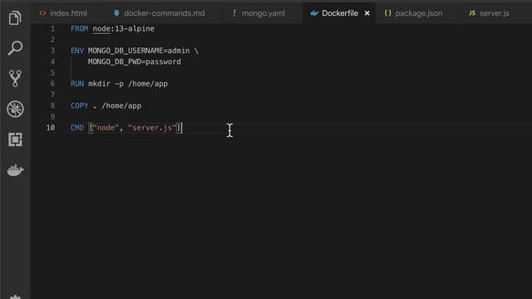The height and width of the screenshot is (299, 532).
Task: Click line number 1 in gutter
Action: pos(52,29)
